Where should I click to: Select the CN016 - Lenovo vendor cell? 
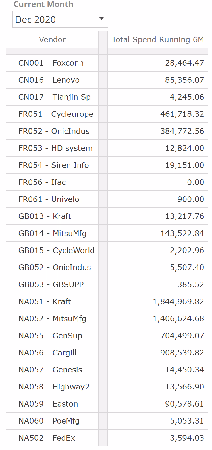pyautogui.click(x=49, y=80)
